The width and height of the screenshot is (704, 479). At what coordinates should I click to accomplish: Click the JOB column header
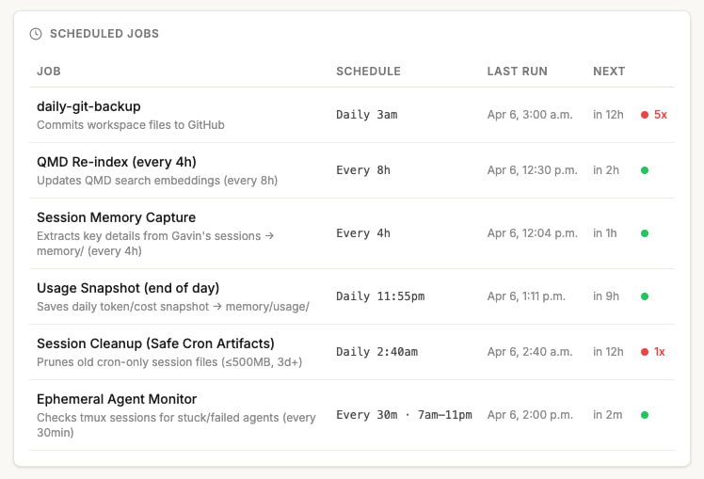pyautogui.click(x=49, y=72)
